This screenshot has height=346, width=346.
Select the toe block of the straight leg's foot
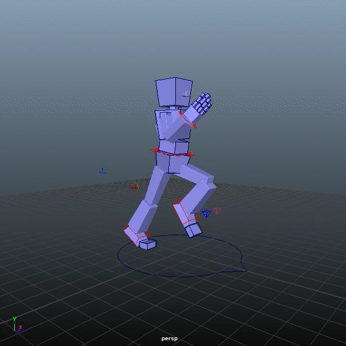coord(148,245)
